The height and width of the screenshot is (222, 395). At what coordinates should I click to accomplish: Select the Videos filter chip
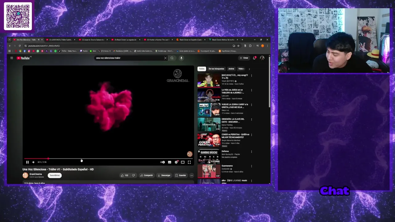[241, 69]
